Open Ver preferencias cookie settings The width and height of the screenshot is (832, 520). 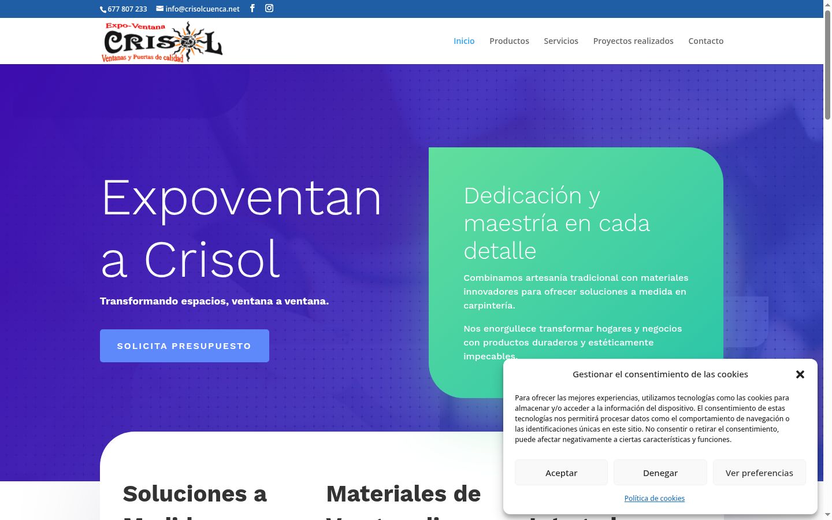point(759,473)
